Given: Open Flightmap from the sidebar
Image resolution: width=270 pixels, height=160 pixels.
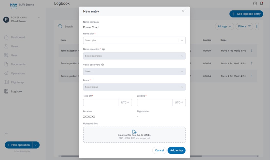Looking at the screenshot, I should 17,82.
